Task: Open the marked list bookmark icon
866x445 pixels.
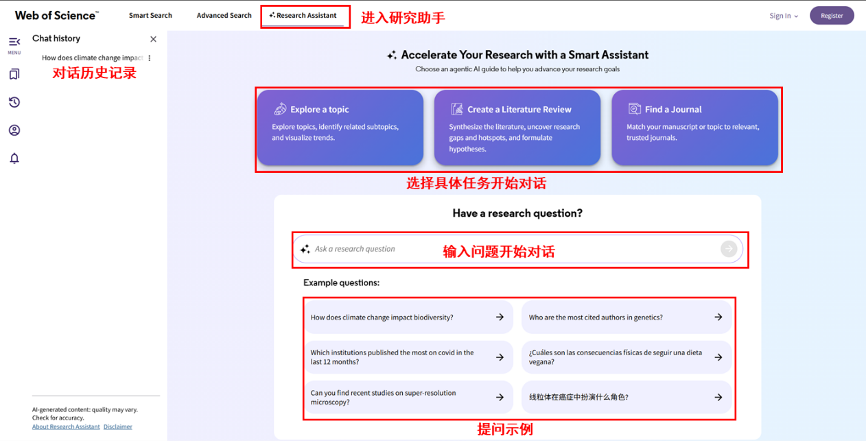Action: point(14,74)
